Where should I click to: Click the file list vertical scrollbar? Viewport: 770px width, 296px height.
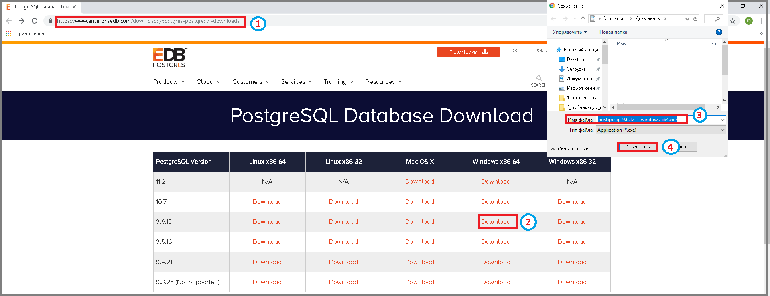tap(724, 60)
